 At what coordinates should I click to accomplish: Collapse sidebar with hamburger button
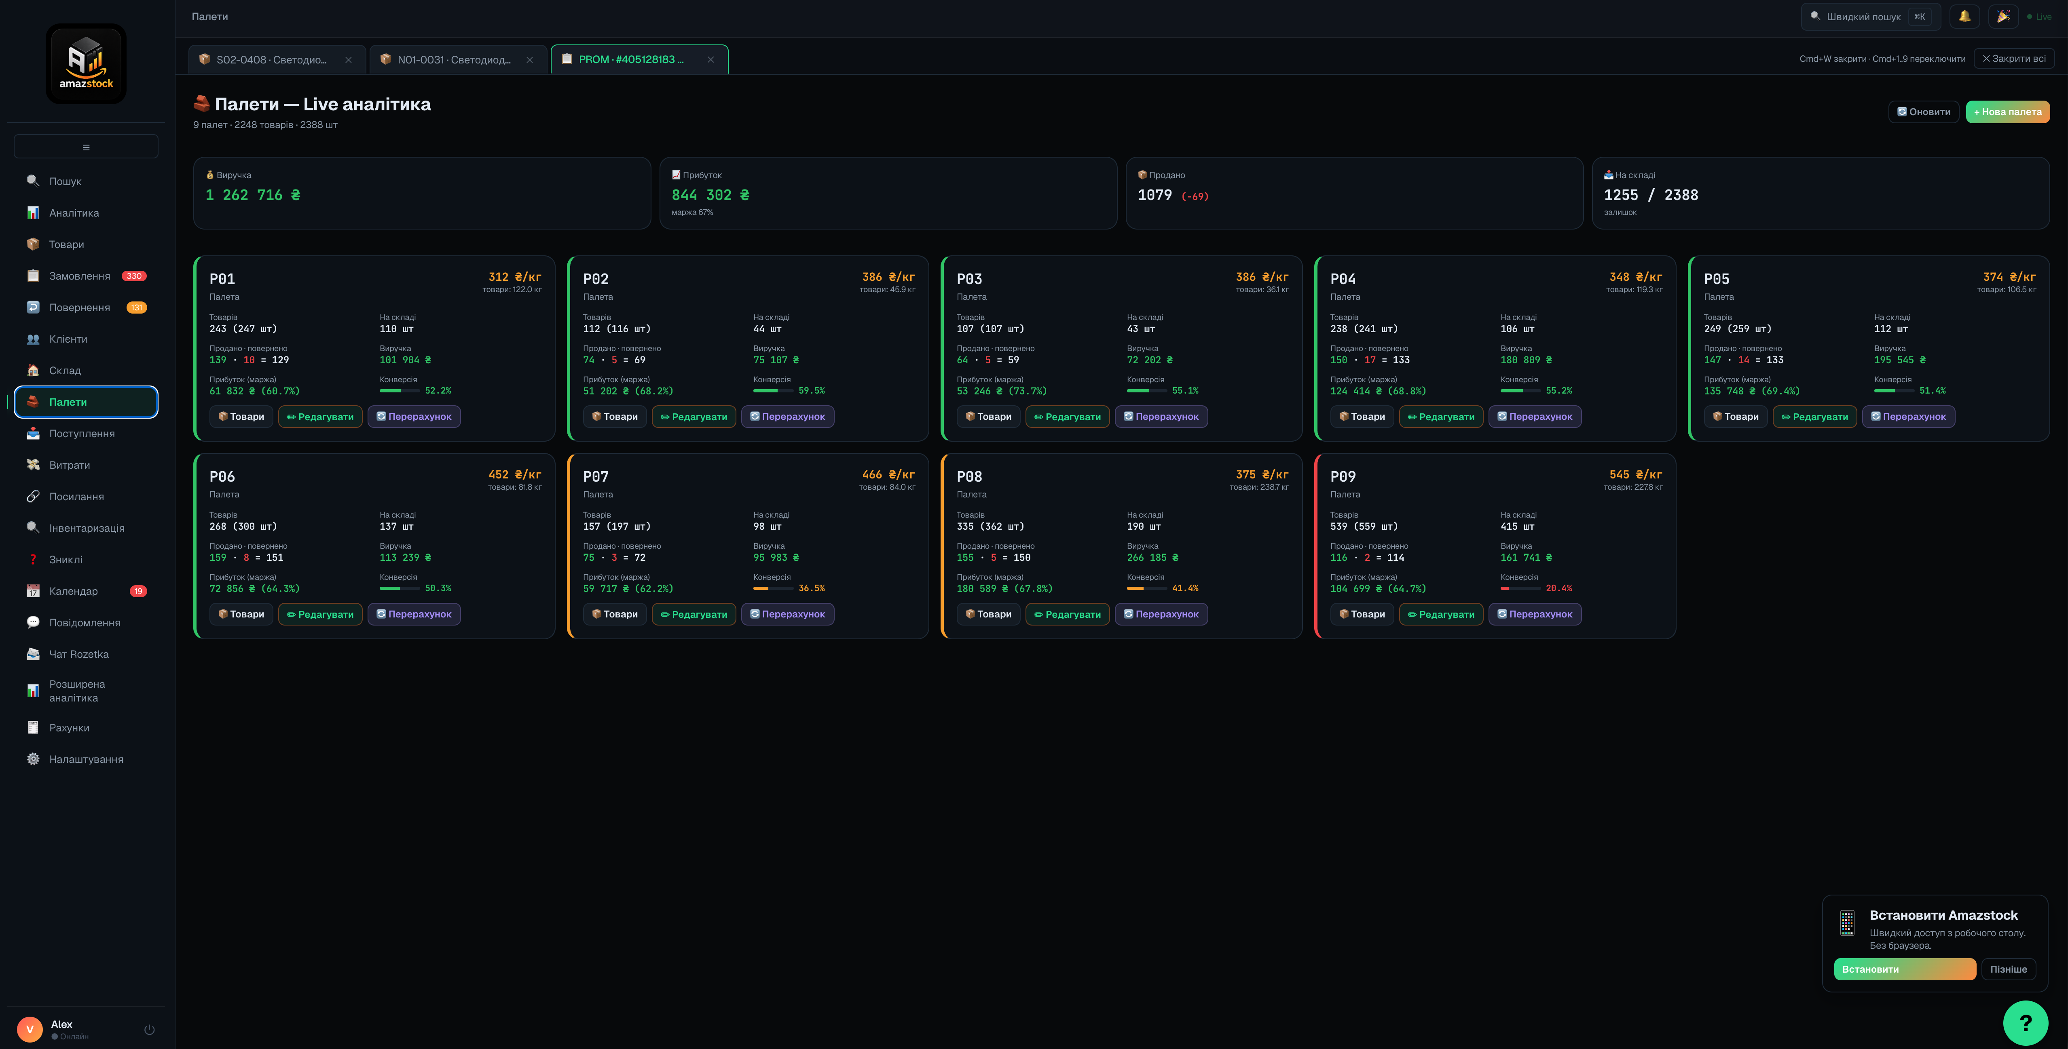tap(86, 147)
